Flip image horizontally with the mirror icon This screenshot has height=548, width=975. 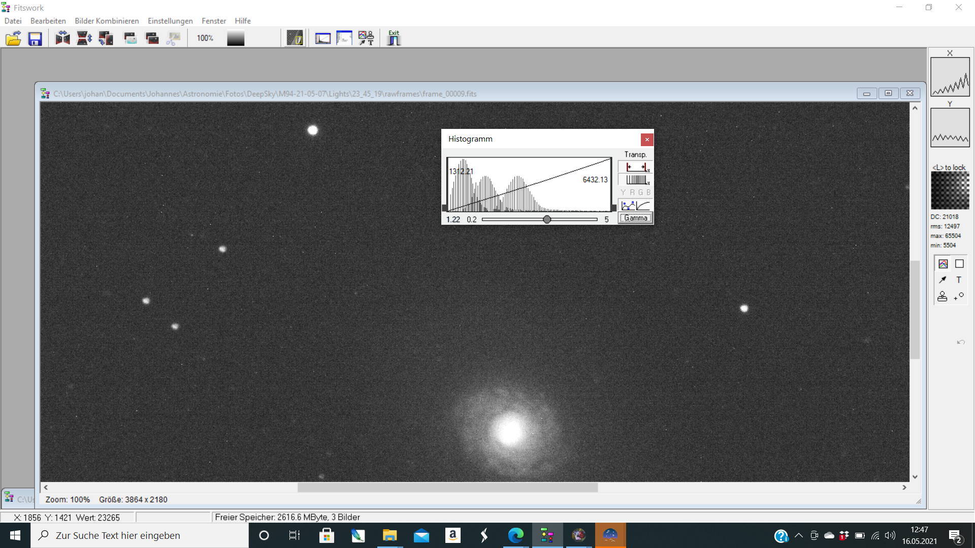(x=63, y=39)
